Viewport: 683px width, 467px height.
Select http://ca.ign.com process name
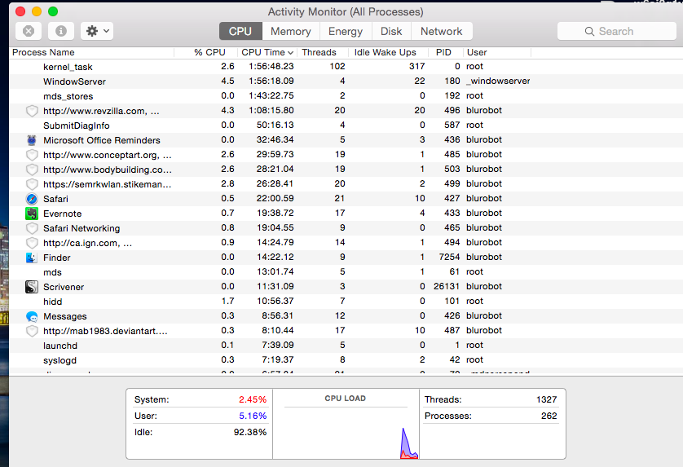pyautogui.click(x=87, y=243)
